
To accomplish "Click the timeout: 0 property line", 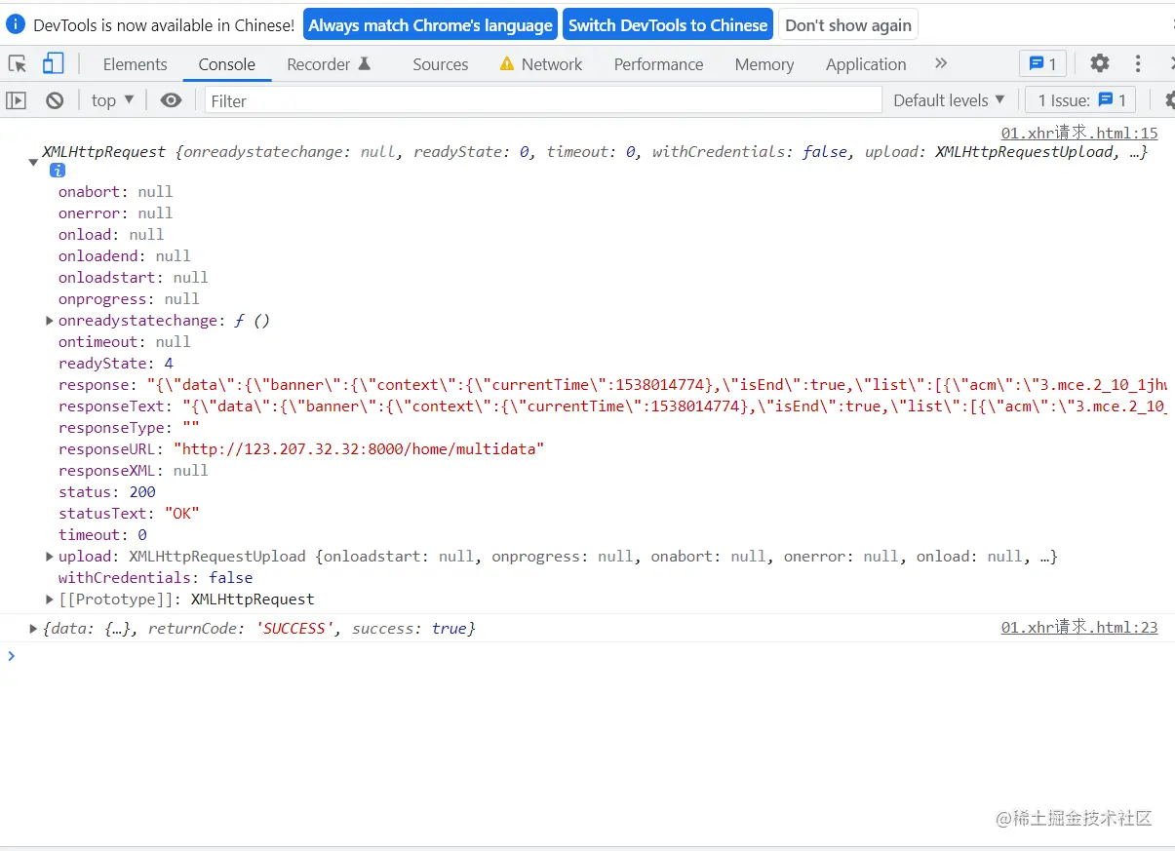I will 102,535.
